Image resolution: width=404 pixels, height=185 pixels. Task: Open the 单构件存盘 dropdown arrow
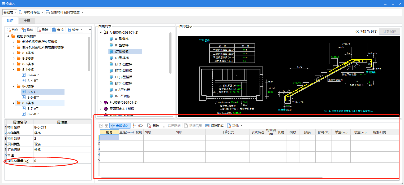point(42,12)
